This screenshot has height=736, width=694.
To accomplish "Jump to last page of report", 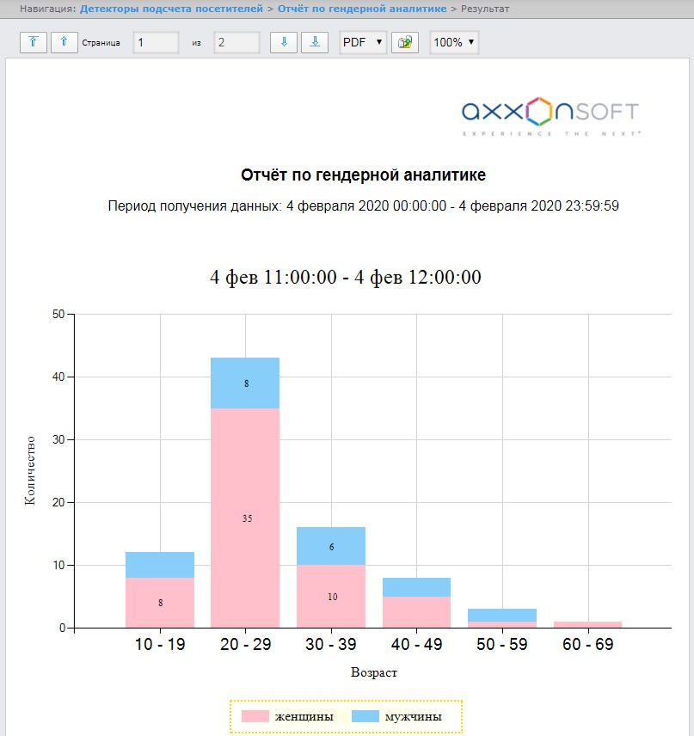I will coord(315,42).
